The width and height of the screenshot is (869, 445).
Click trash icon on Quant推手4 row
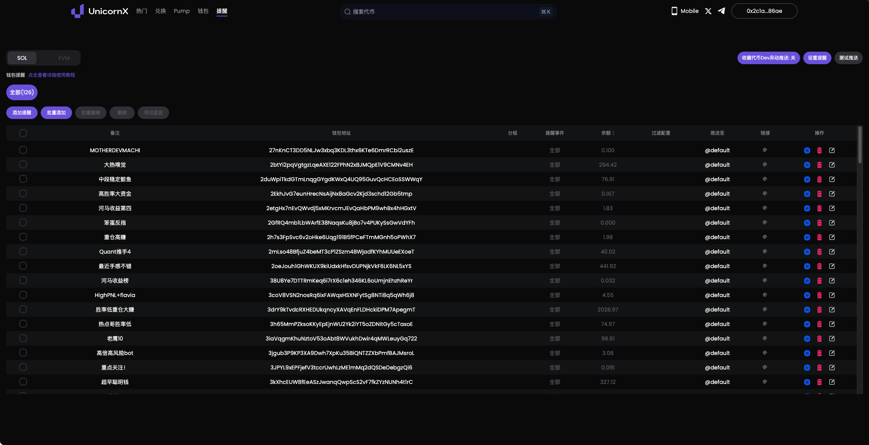[819, 252]
